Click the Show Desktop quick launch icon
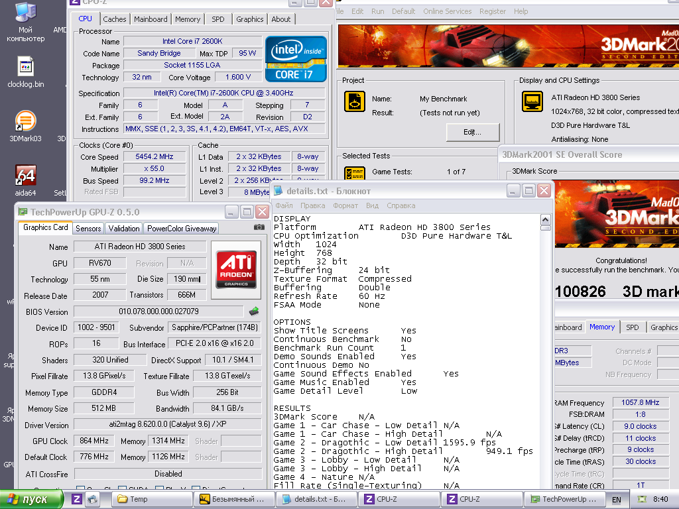 coord(92,499)
